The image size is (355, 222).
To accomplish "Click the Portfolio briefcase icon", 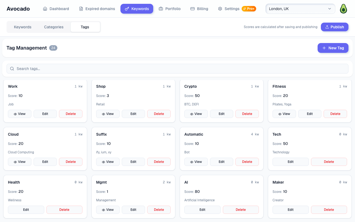I will pyautogui.click(x=161, y=9).
